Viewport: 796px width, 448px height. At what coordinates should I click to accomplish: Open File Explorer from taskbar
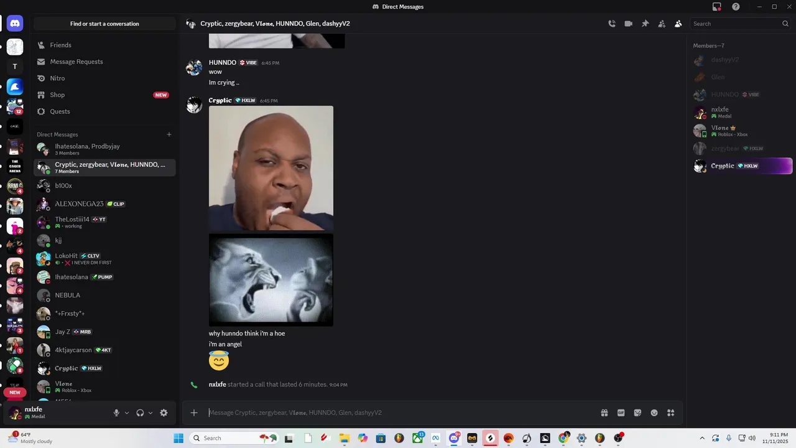344,438
